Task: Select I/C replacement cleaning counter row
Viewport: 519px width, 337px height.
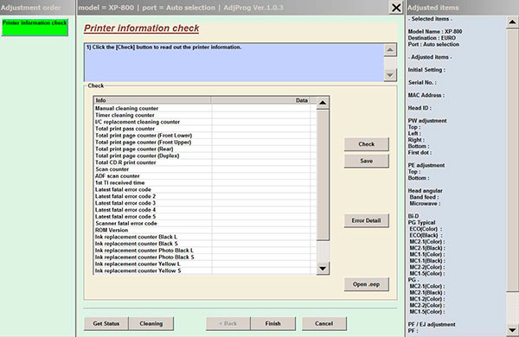Action: (x=205, y=122)
